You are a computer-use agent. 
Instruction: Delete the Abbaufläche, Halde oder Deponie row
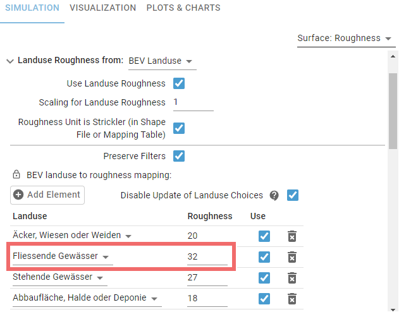pos(292,299)
